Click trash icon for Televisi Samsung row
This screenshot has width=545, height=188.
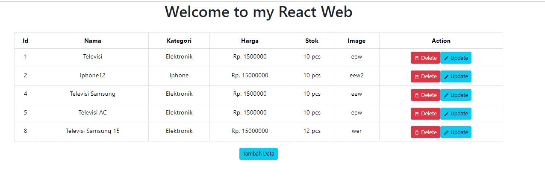[417, 95]
